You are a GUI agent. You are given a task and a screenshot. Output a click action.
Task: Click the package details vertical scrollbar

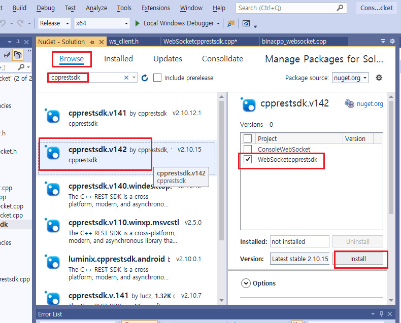tap(391, 157)
